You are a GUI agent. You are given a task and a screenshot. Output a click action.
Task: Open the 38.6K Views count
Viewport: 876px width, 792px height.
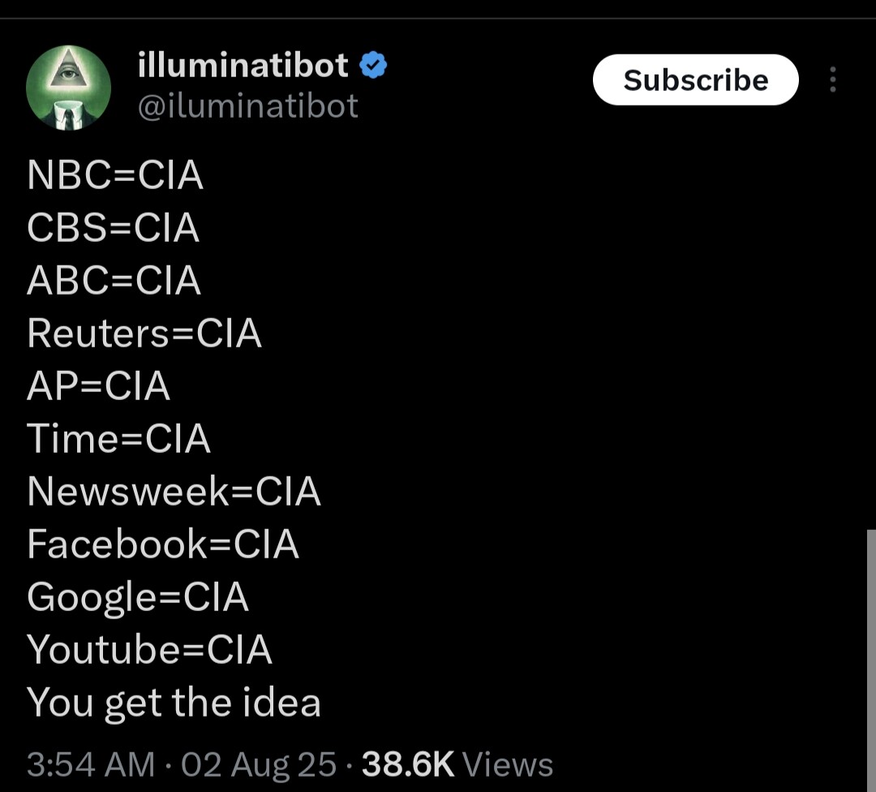(x=457, y=764)
